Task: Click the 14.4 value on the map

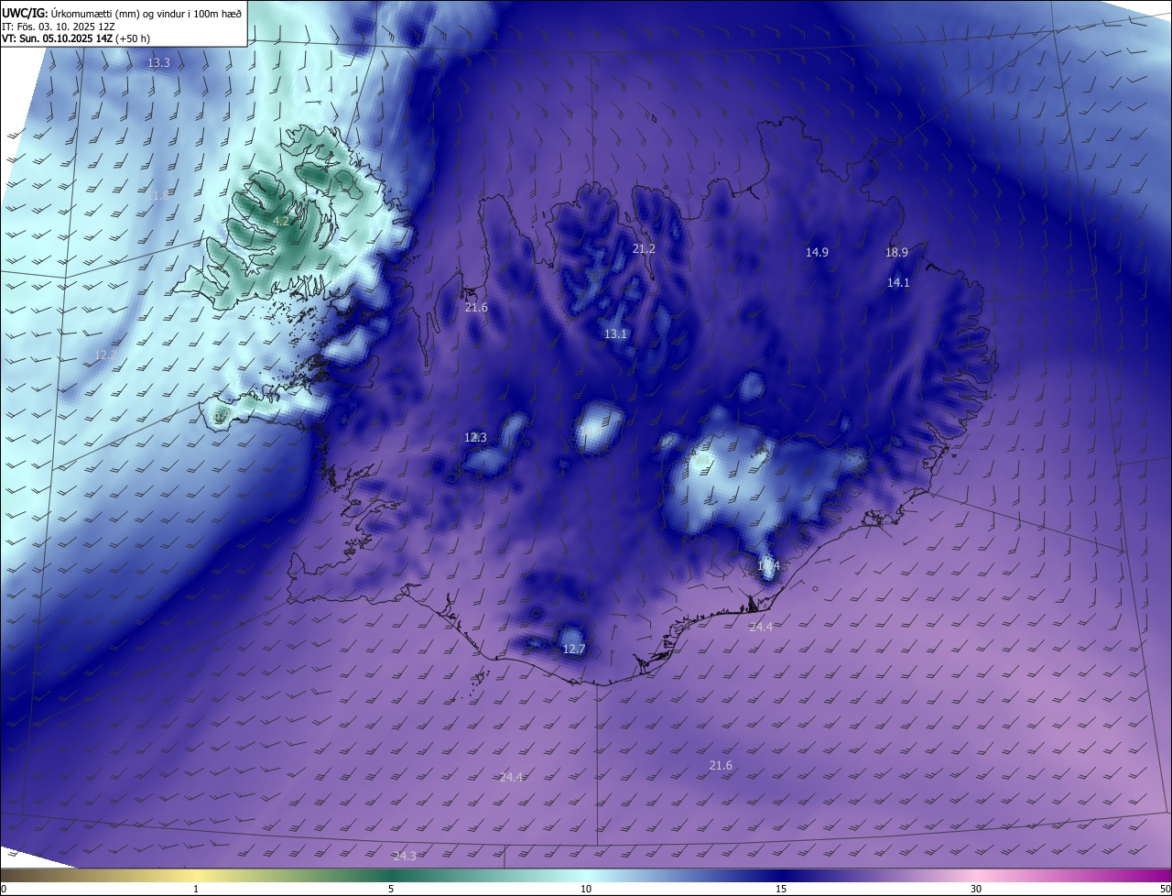Action: tap(768, 566)
